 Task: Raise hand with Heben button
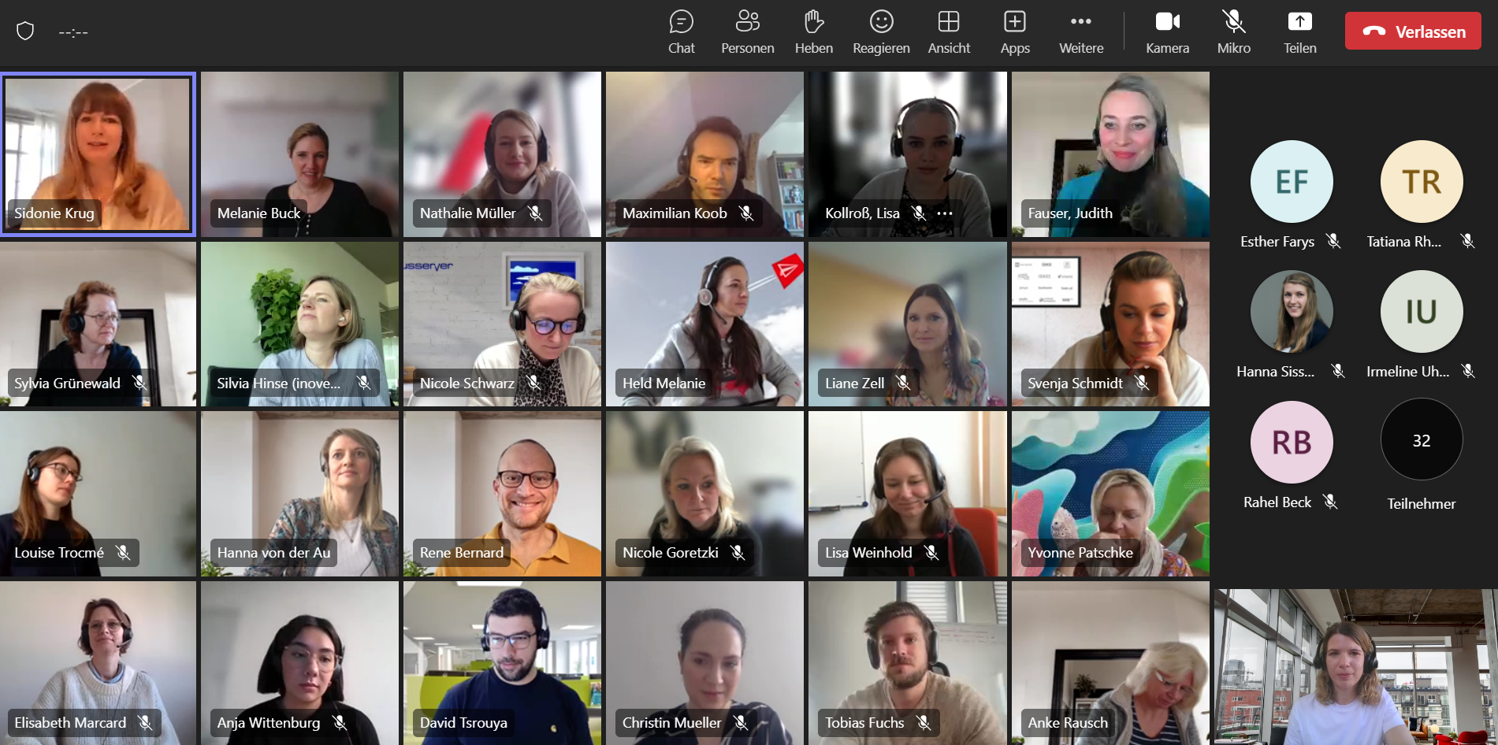[x=813, y=32]
